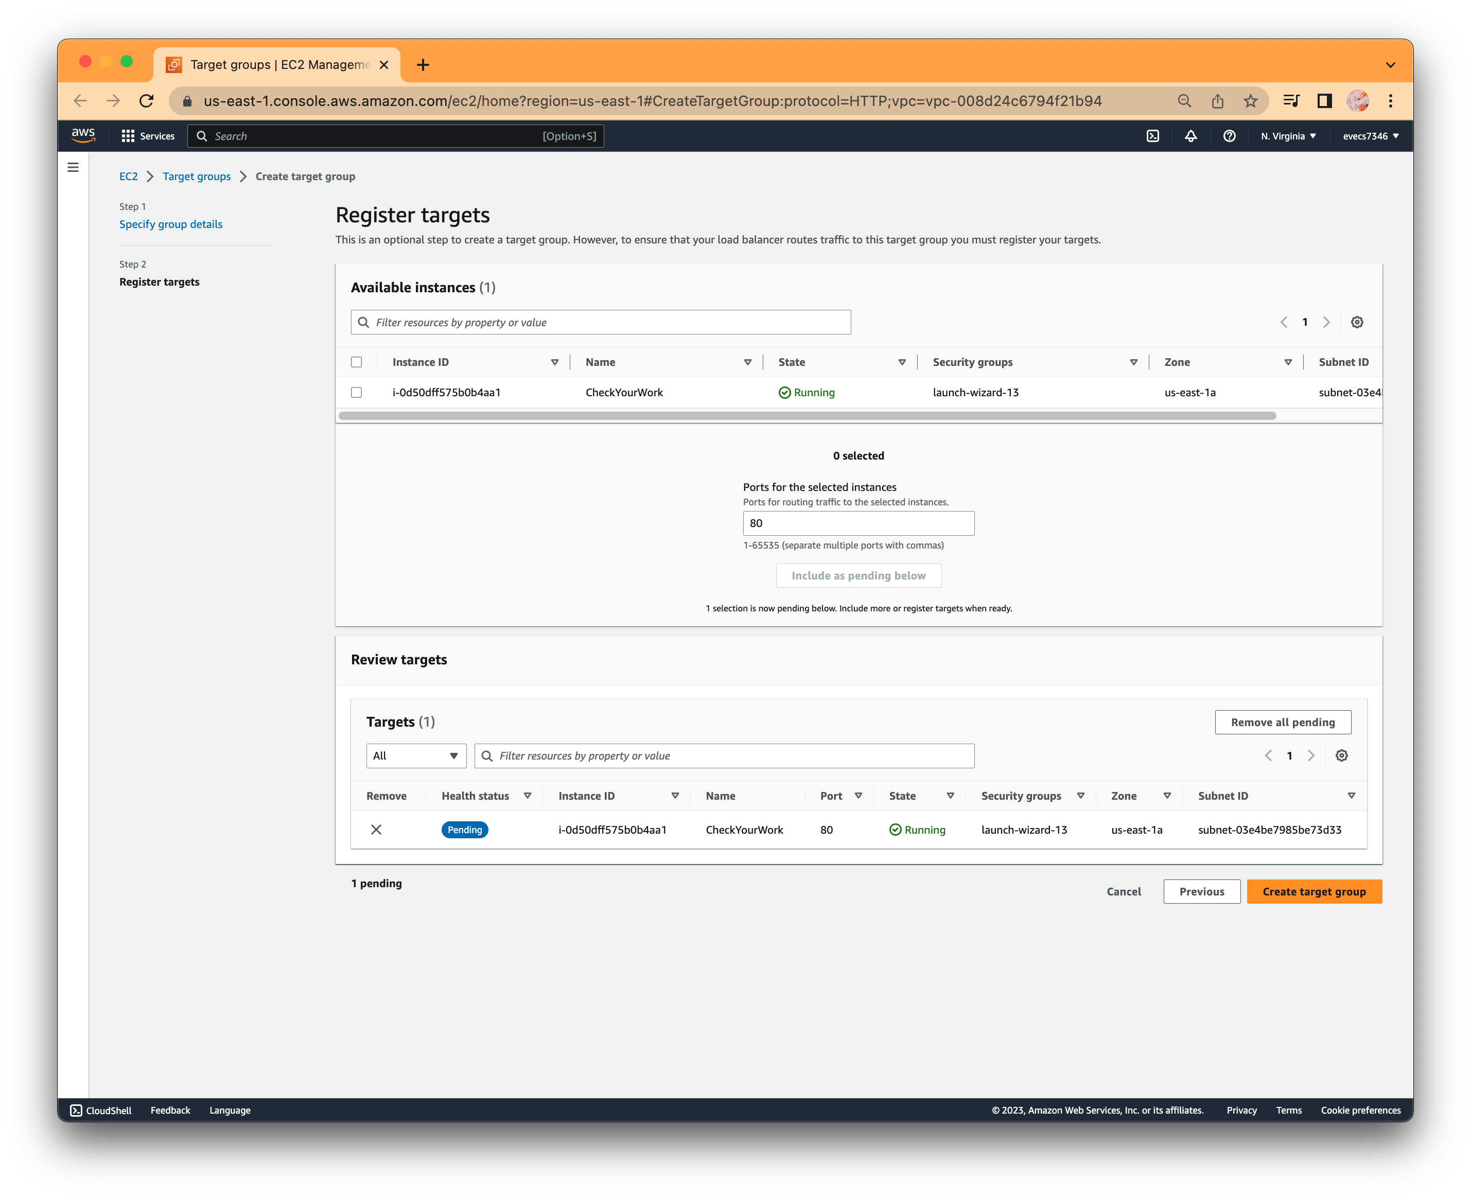Click the help question mark icon
The image size is (1471, 1198).
1229,135
